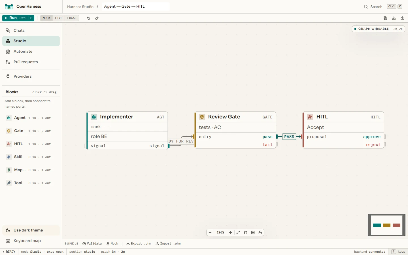This screenshot has width=408, height=255.
Task: Click the OpenHarness logo
Action: (x=9, y=7)
